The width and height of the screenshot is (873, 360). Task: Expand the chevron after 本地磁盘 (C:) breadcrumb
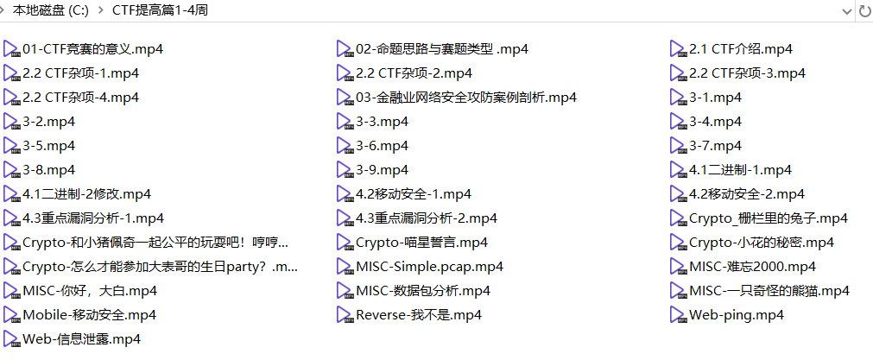tap(101, 10)
